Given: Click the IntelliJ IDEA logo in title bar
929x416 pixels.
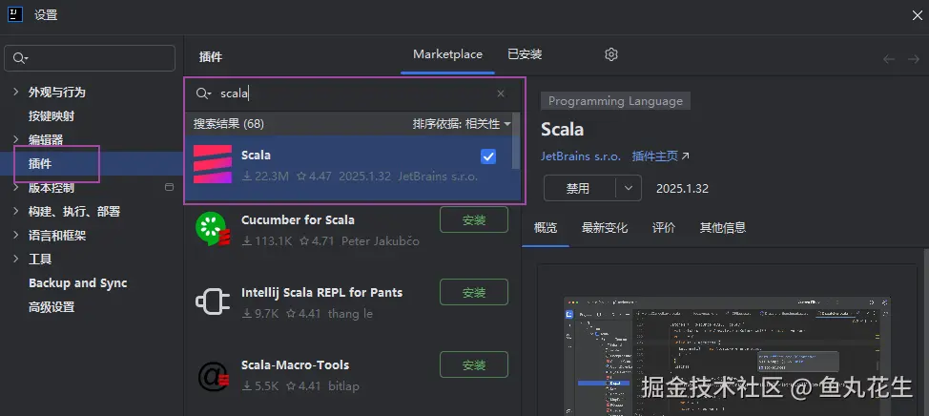Looking at the screenshot, I should pos(15,14).
